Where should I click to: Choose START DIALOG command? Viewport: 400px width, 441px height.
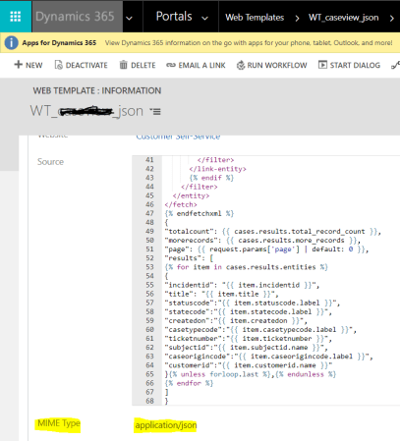[x=355, y=65]
